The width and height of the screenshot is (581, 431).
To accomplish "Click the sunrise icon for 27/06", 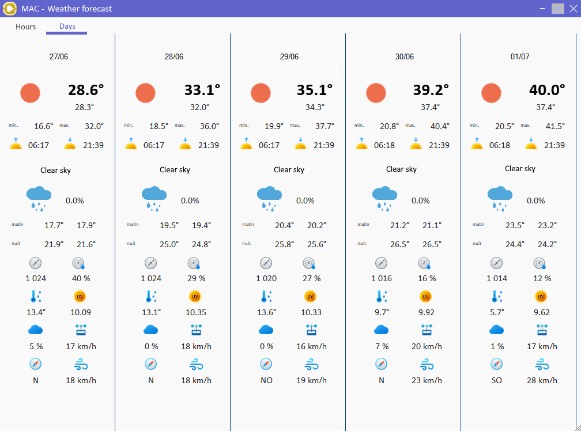I will pyautogui.click(x=16, y=143).
